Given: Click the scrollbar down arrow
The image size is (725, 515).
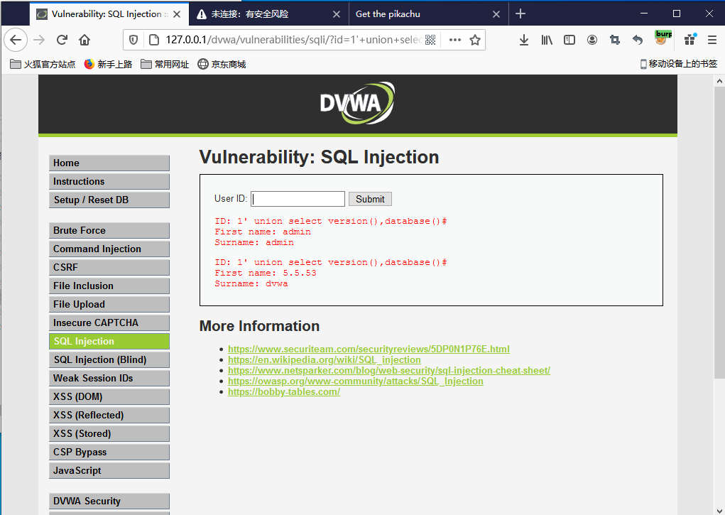Looking at the screenshot, I should [719, 510].
